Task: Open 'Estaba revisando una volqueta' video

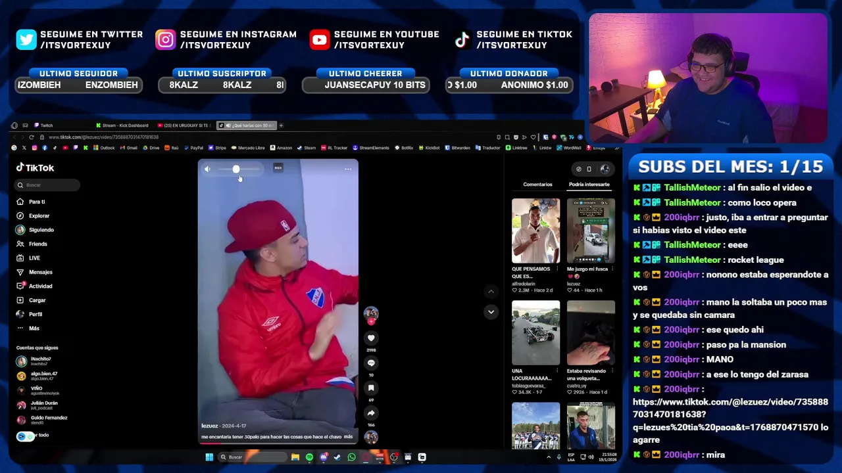Action: [x=591, y=332]
